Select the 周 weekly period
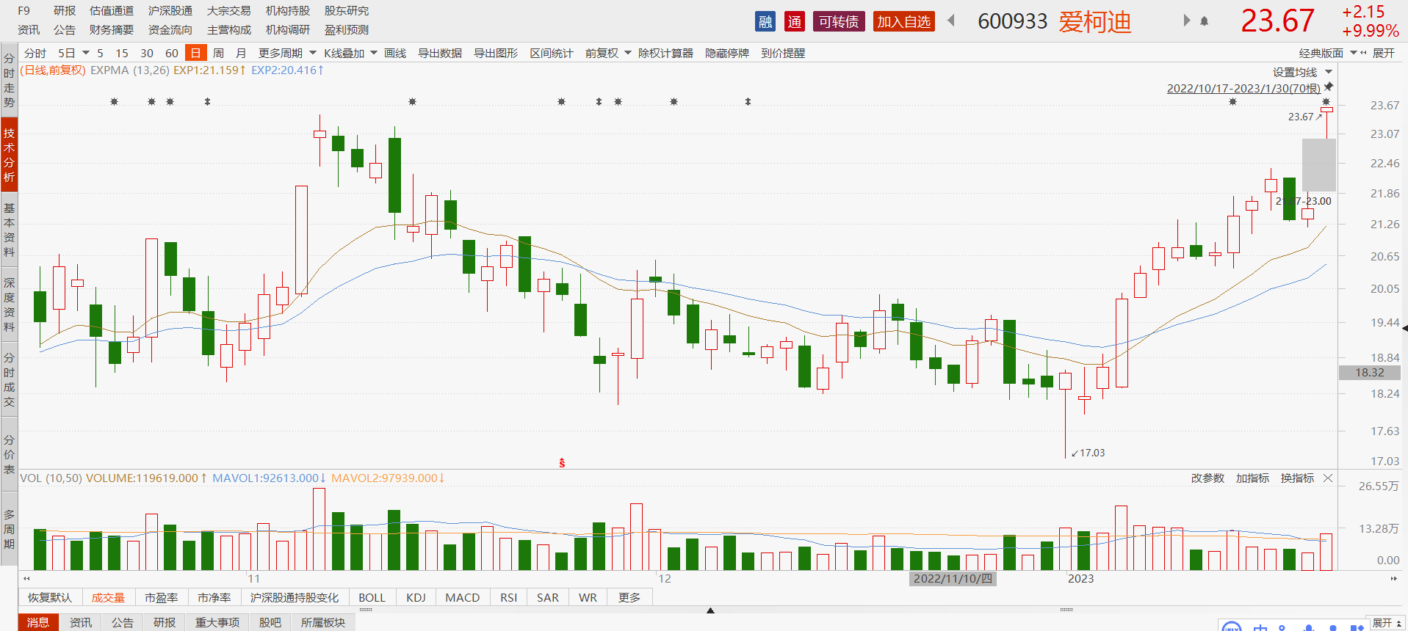Image resolution: width=1408 pixels, height=631 pixels. tap(218, 53)
